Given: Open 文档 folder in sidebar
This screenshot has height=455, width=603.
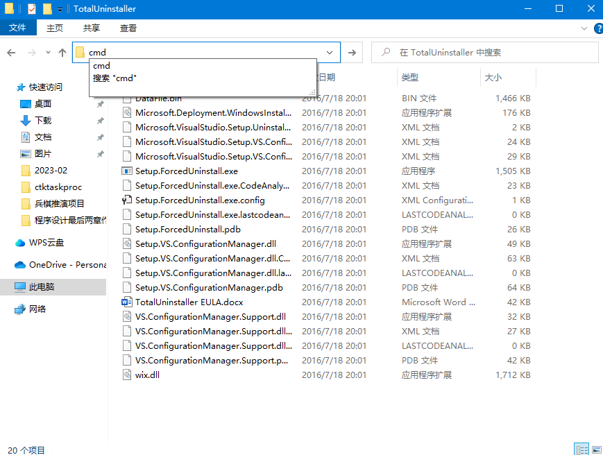Looking at the screenshot, I should [x=43, y=137].
